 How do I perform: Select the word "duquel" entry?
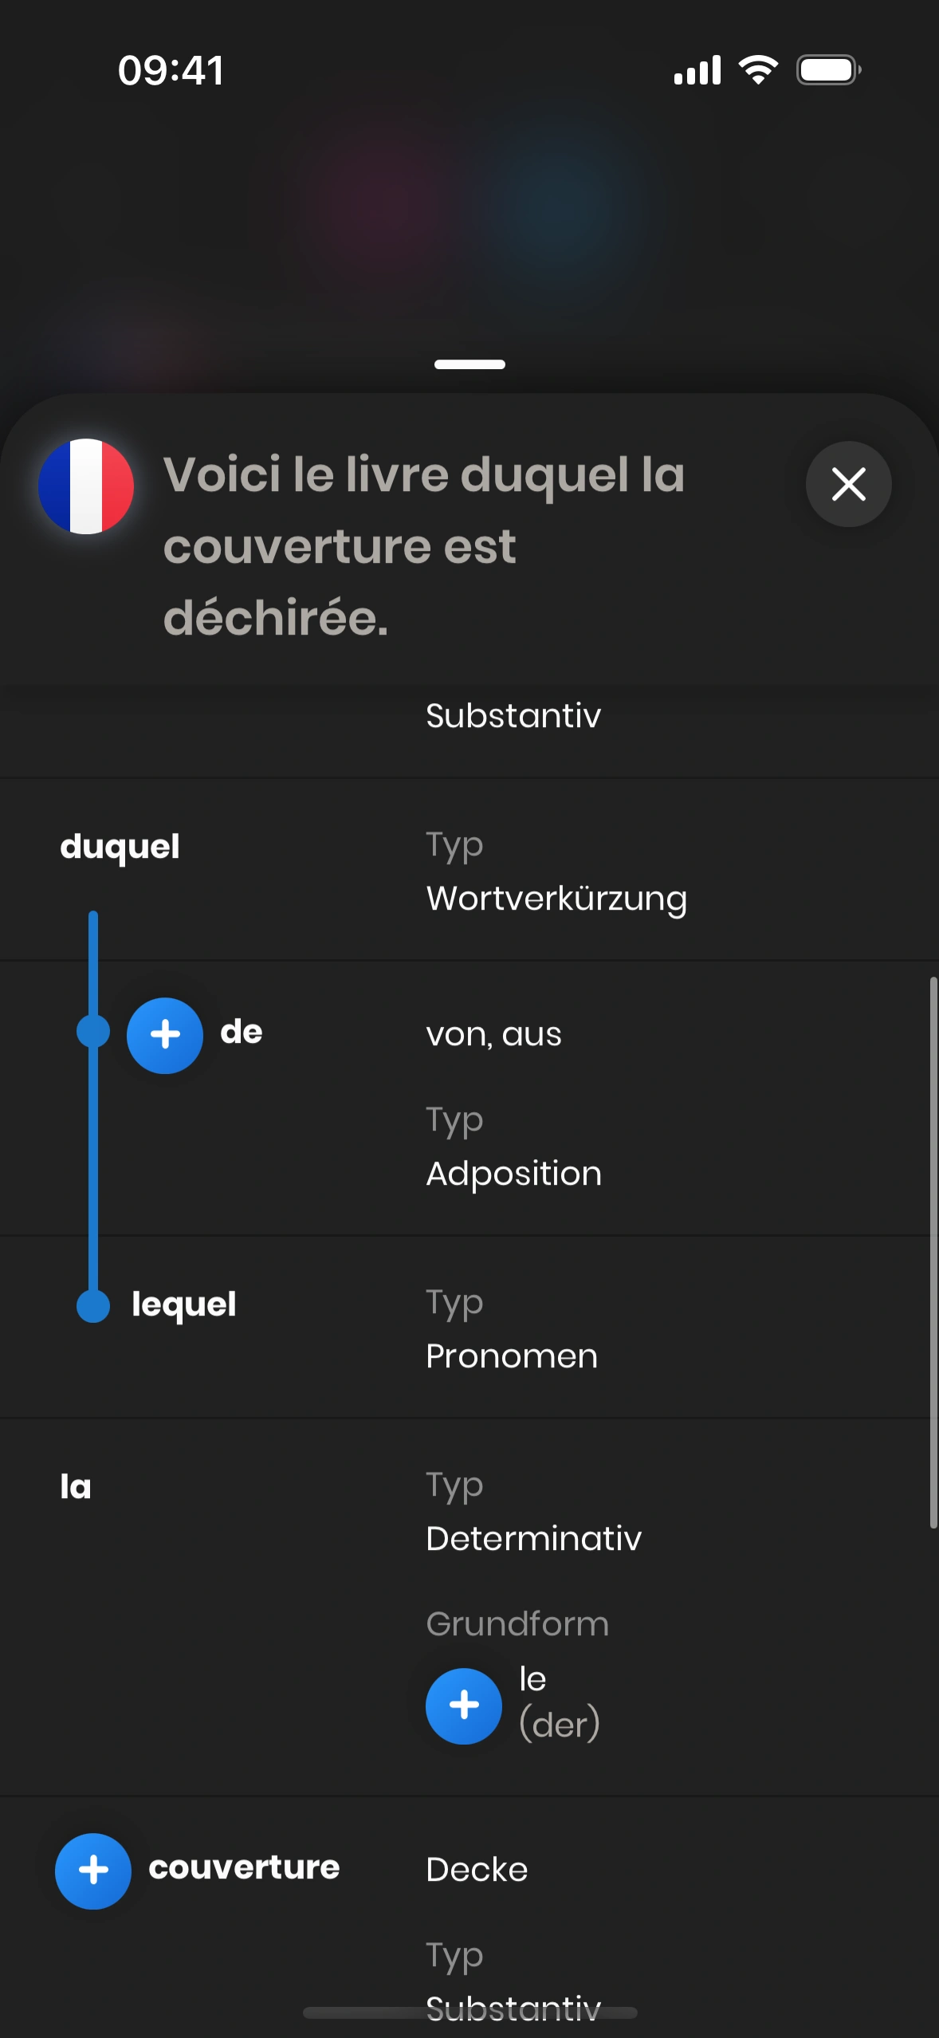tap(120, 847)
